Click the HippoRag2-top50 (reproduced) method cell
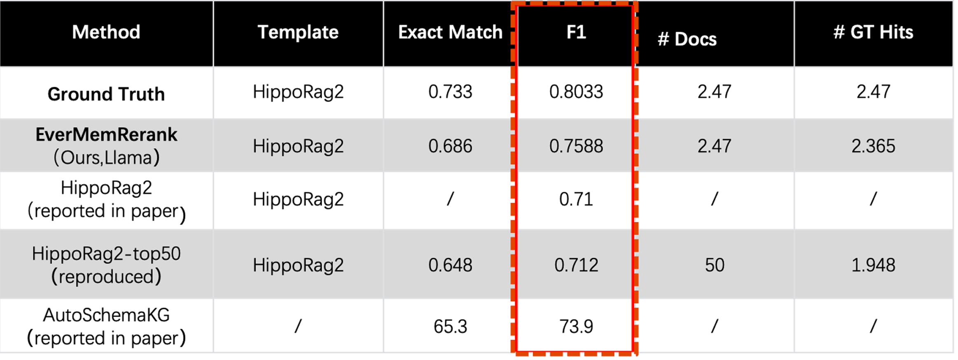 point(106,265)
